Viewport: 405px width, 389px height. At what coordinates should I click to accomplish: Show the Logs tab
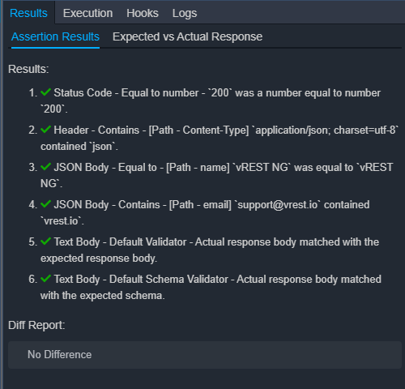pos(185,13)
